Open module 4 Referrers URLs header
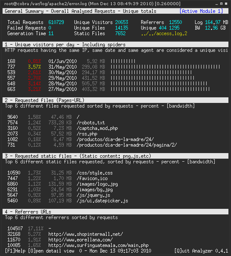The height and width of the screenshot is (256, 231). (x=115, y=211)
